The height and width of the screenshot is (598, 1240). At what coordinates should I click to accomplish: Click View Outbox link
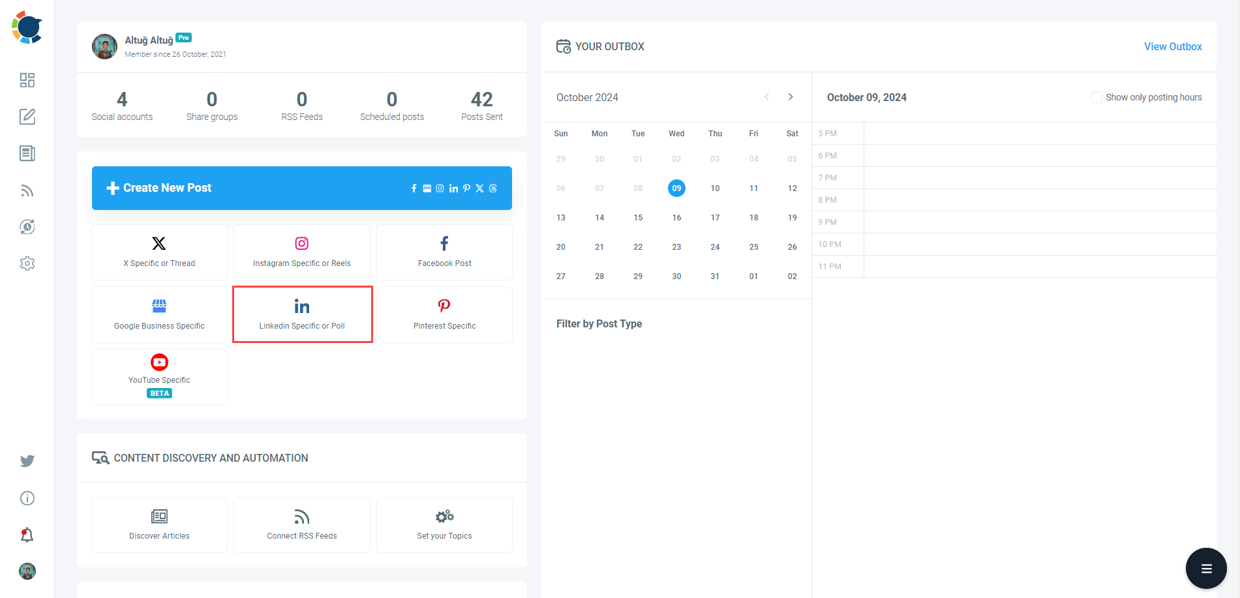[x=1172, y=46]
